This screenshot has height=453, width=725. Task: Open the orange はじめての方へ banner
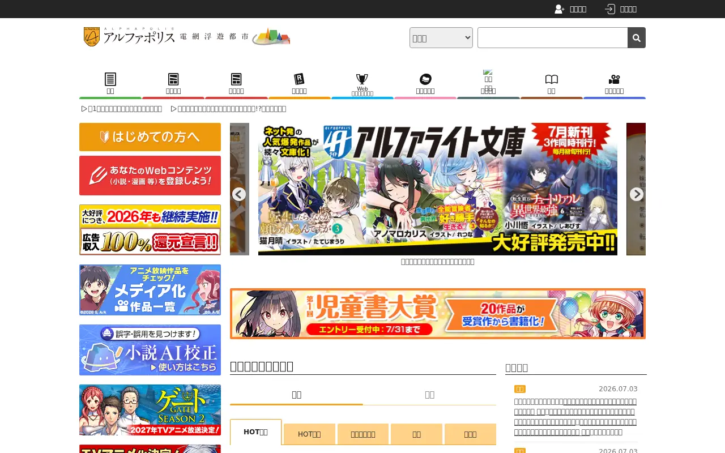[x=150, y=137]
